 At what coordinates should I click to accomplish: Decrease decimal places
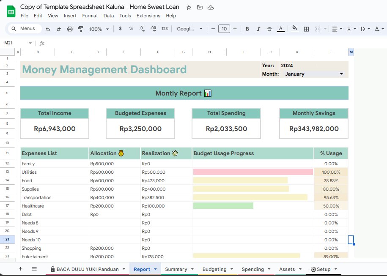click(x=142, y=29)
